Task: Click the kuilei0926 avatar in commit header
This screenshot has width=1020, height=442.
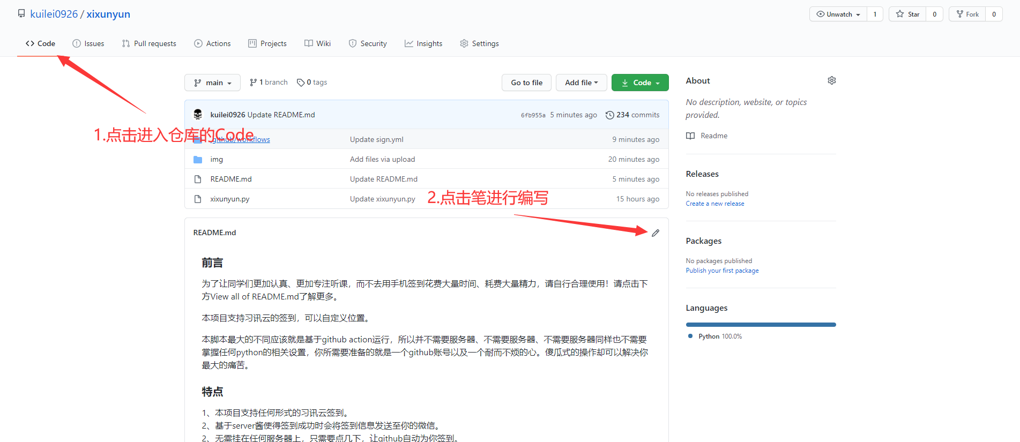Action: 198,114
